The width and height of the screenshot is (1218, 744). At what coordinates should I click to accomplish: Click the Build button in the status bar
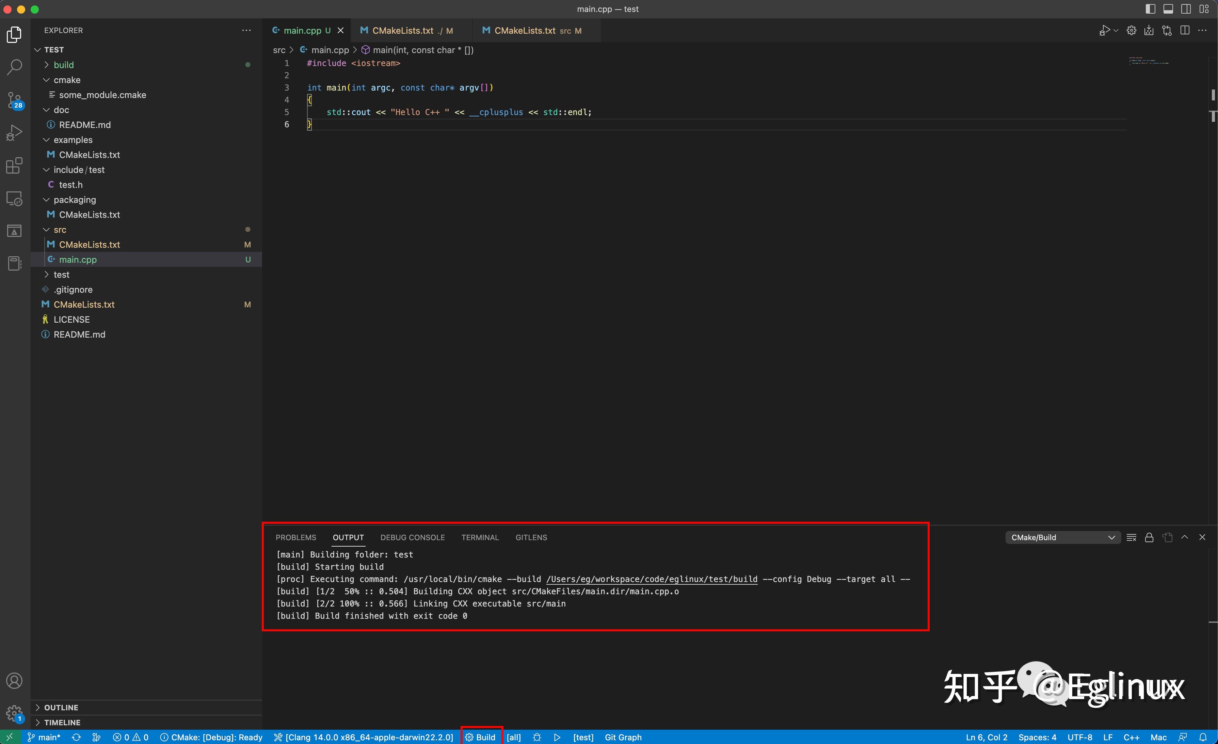pyautogui.click(x=480, y=737)
